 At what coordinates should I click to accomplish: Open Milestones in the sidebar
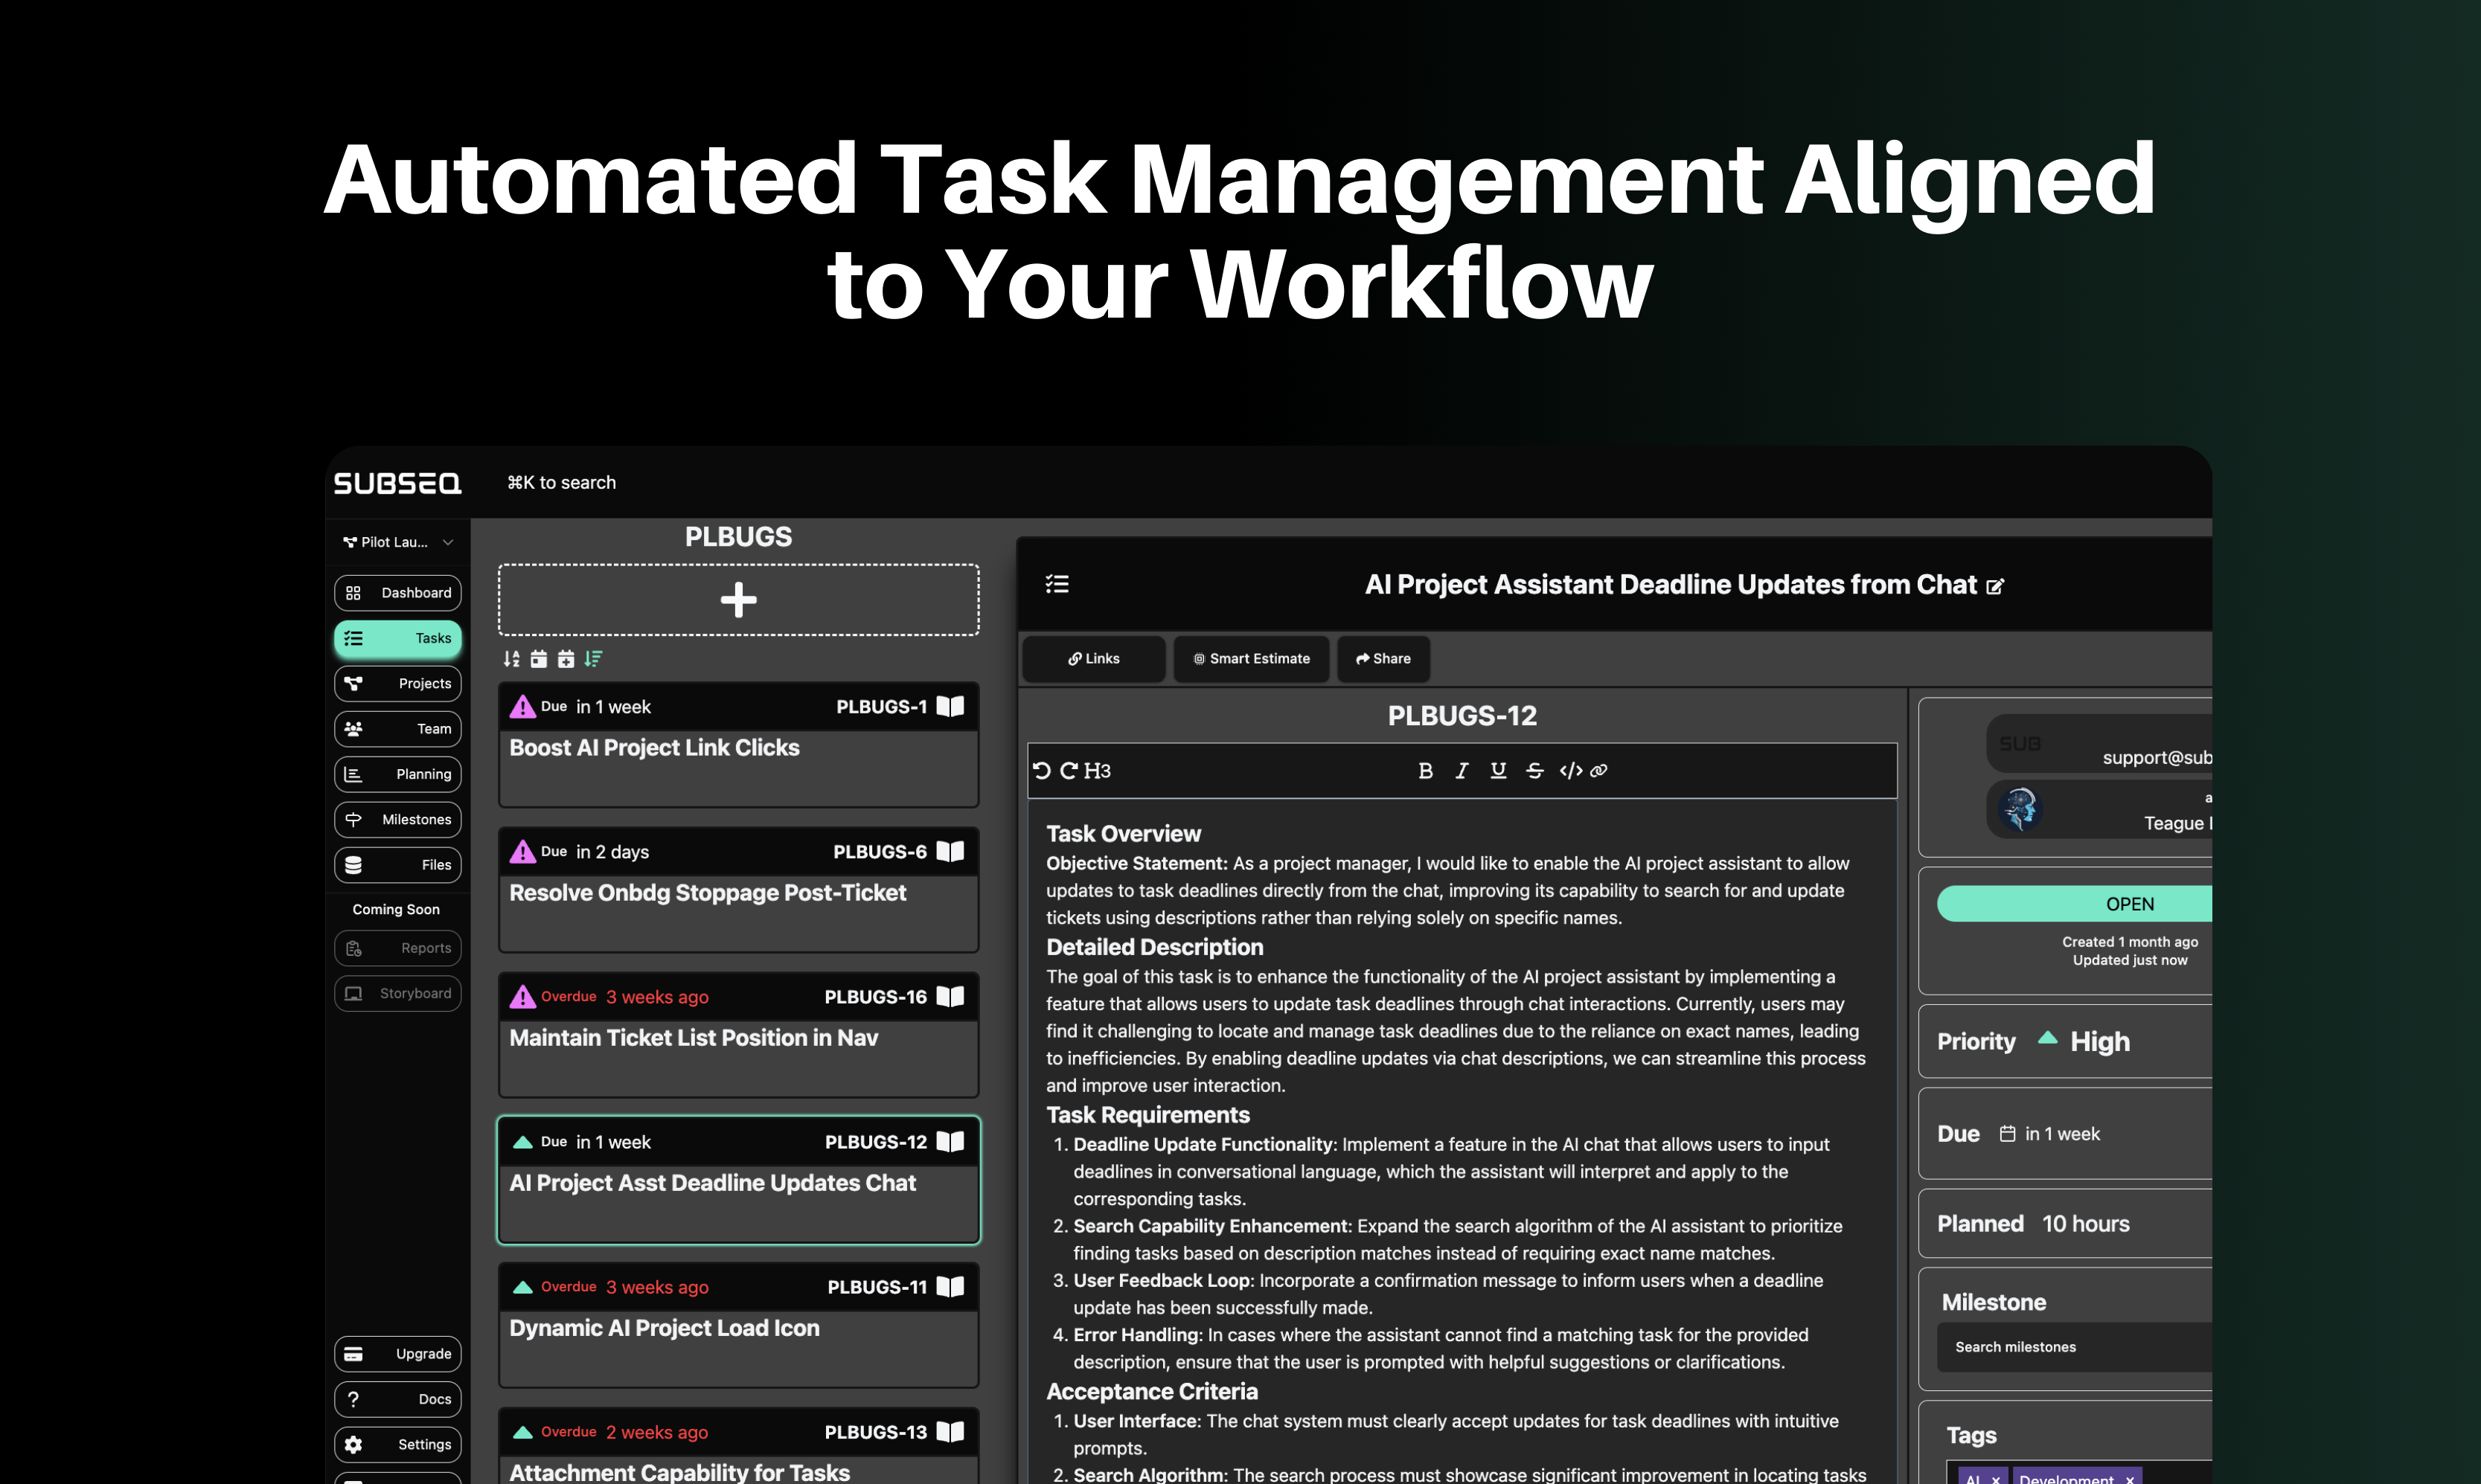[x=398, y=820]
